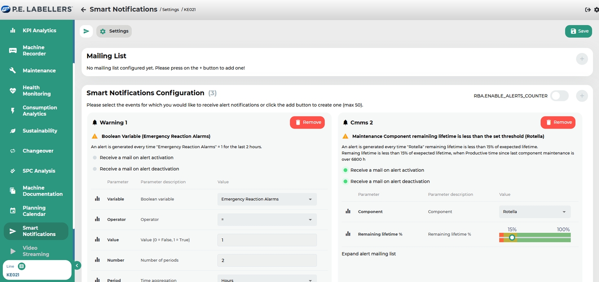Go to Health Monitoring section

[x=37, y=91]
